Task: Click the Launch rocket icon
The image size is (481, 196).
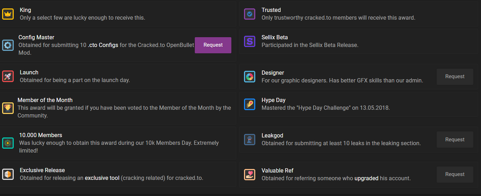Action: coord(8,76)
